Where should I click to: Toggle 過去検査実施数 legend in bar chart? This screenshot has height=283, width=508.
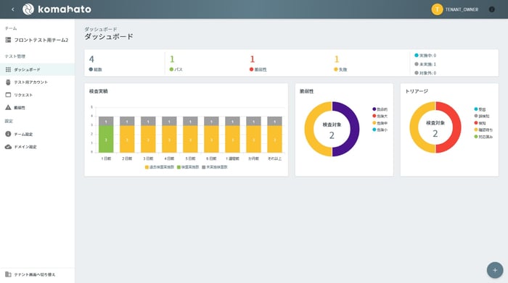160,167
